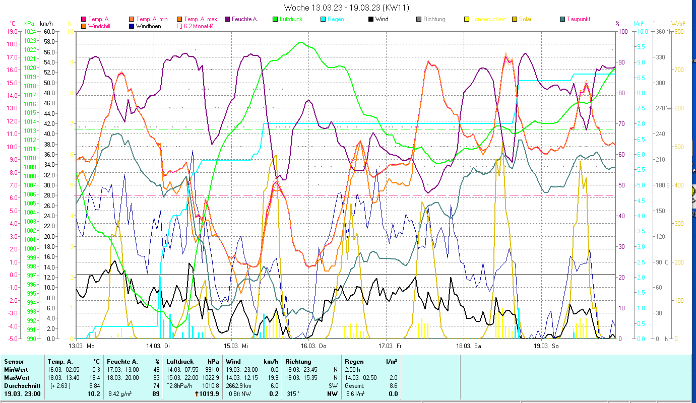696x403 pixels.
Task: Click the 'Temp. A. min' legend label
Action: [x=153, y=19]
